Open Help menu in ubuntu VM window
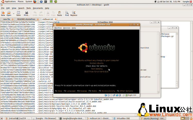Viewport: 193px width, 120px height. click(x=74, y=28)
